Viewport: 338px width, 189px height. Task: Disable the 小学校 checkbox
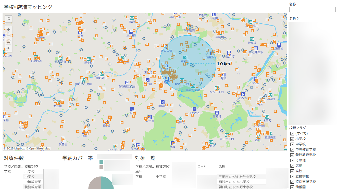[292, 138]
